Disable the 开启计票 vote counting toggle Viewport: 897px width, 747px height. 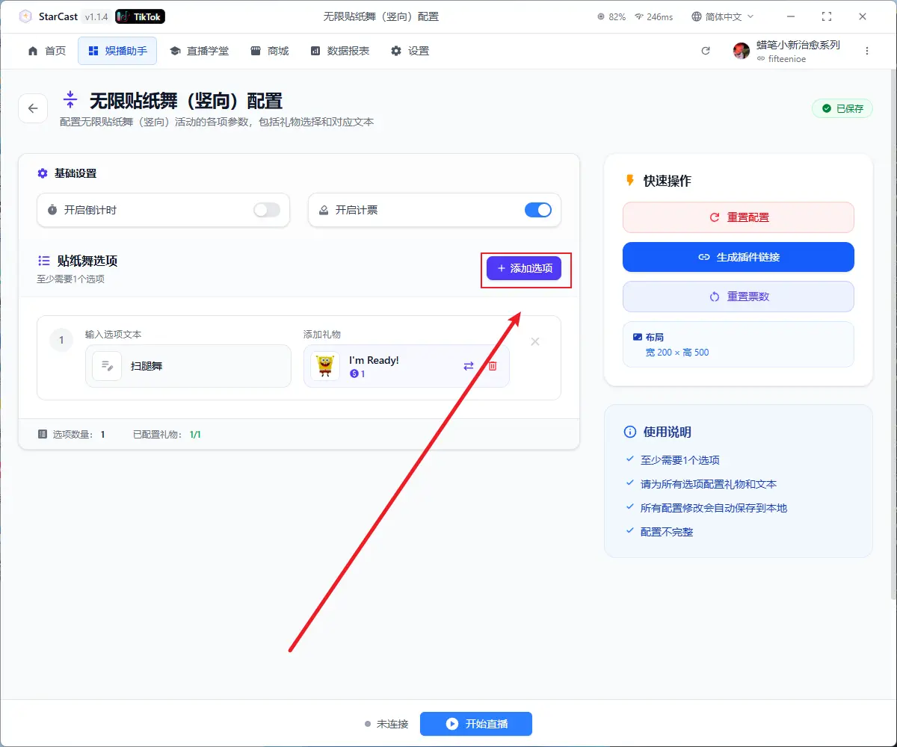tap(538, 211)
